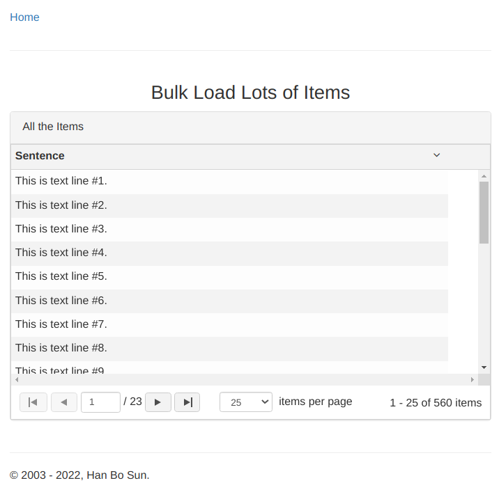
Task: Click the horizontal scroll left arrow
Action: [17, 379]
